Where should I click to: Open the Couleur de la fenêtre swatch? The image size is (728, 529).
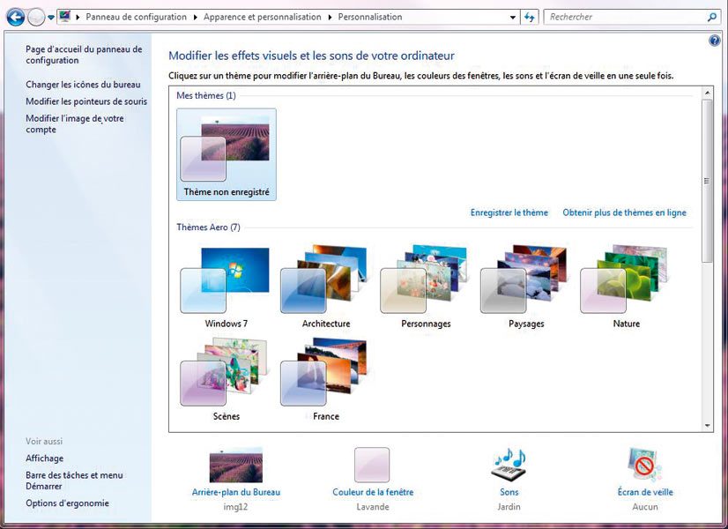coord(372,465)
